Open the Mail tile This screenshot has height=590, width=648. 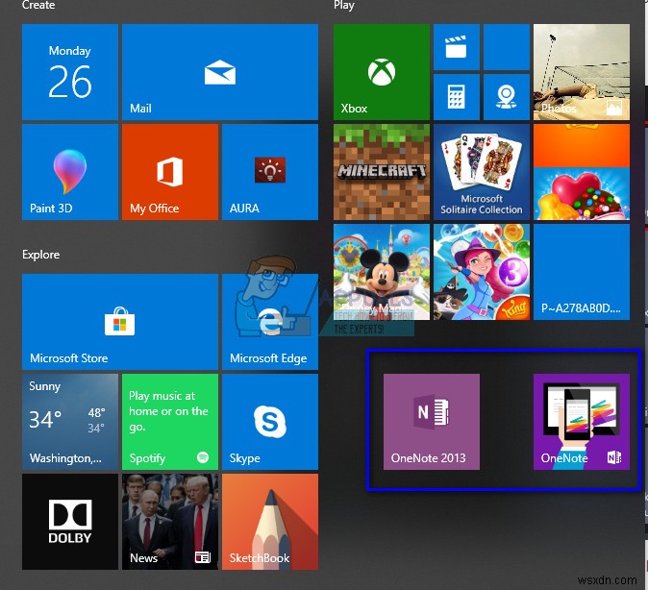pos(220,72)
